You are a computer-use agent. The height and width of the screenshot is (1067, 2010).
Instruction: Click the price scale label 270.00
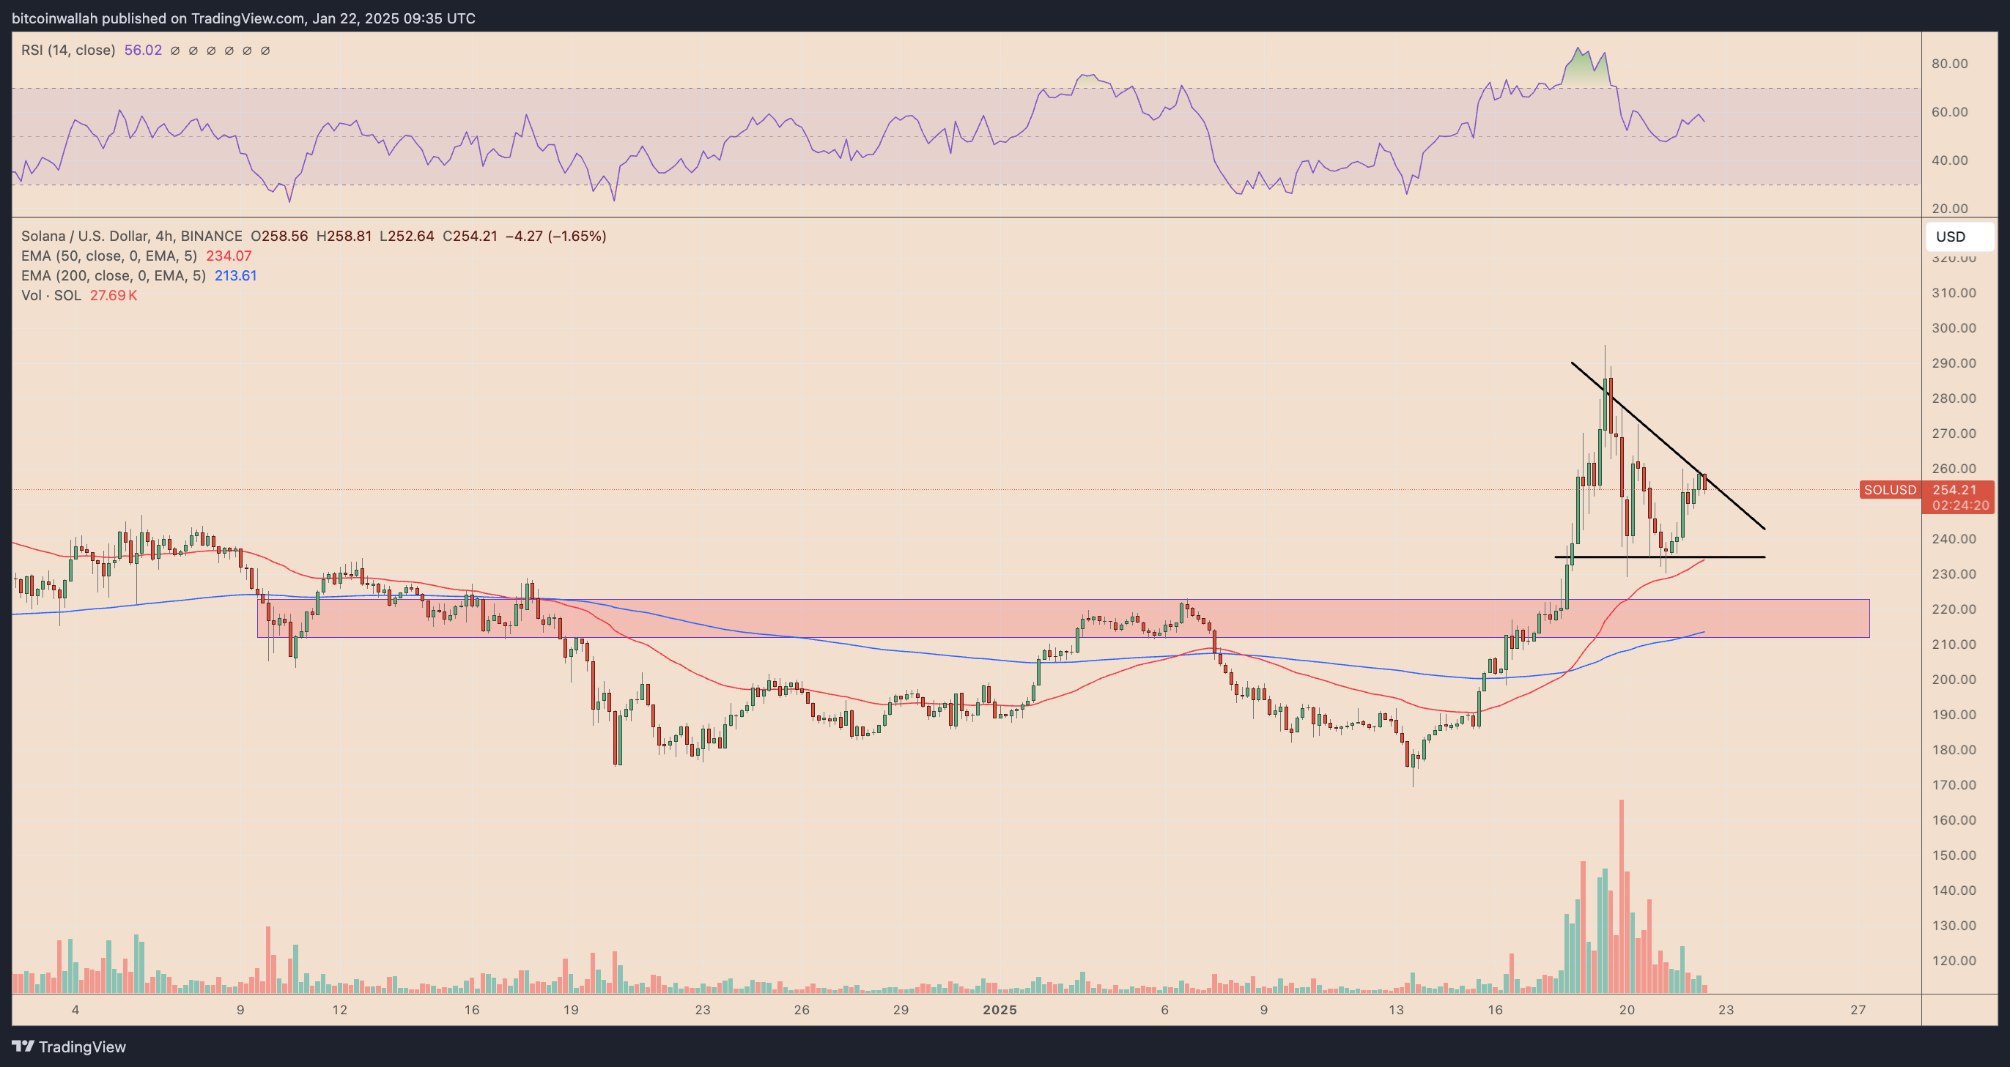point(1954,434)
